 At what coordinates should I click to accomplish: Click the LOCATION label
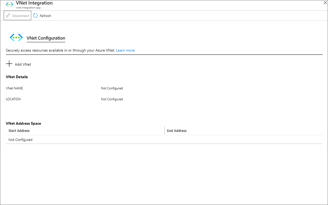[13, 99]
